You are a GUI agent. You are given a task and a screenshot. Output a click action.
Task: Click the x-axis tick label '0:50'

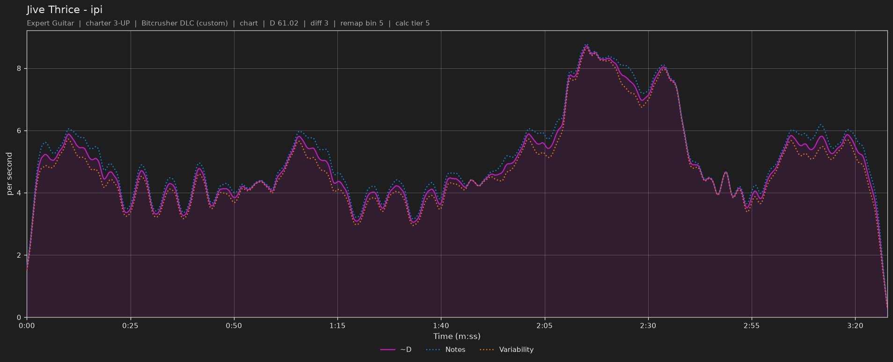[234, 326]
